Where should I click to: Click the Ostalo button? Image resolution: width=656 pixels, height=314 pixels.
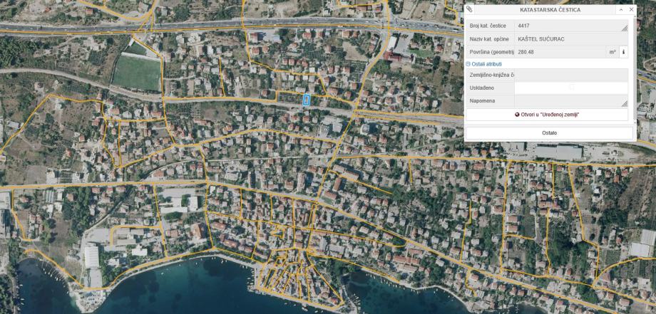(x=549, y=132)
